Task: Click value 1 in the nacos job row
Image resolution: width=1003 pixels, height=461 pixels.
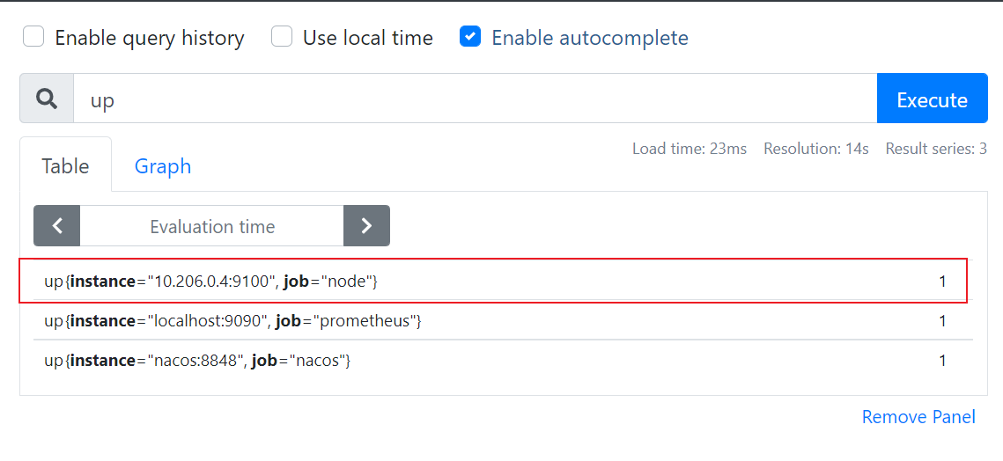Action: (x=942, y=360)
